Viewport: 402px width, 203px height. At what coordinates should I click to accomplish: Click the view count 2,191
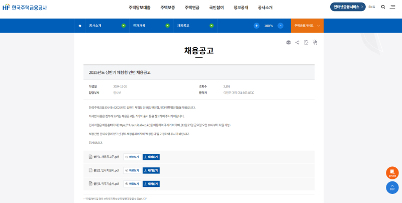pyautogui.click(x=227, y=86)
